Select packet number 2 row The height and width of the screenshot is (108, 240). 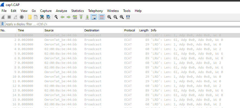[x=120, y=40]
